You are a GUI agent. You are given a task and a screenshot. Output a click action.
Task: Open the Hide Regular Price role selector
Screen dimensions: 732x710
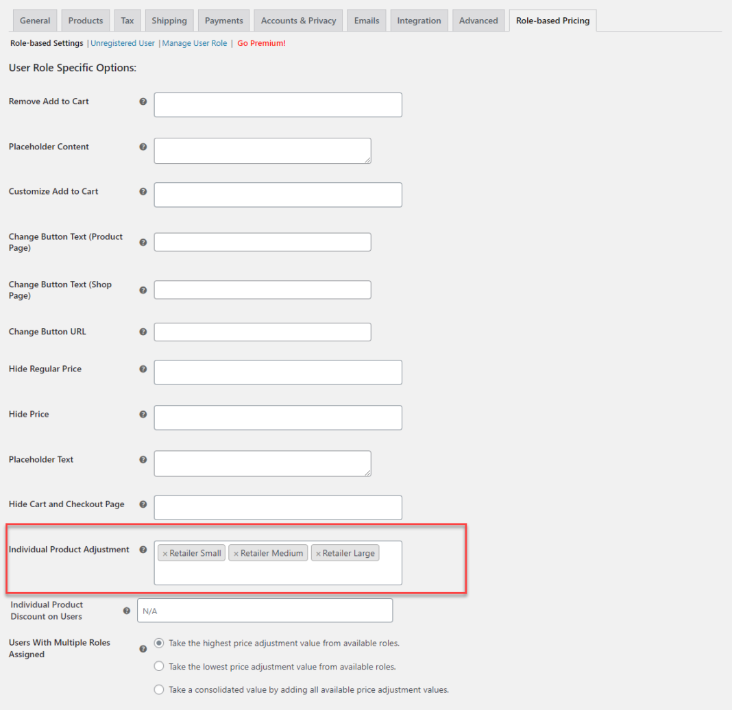point(278,372)
